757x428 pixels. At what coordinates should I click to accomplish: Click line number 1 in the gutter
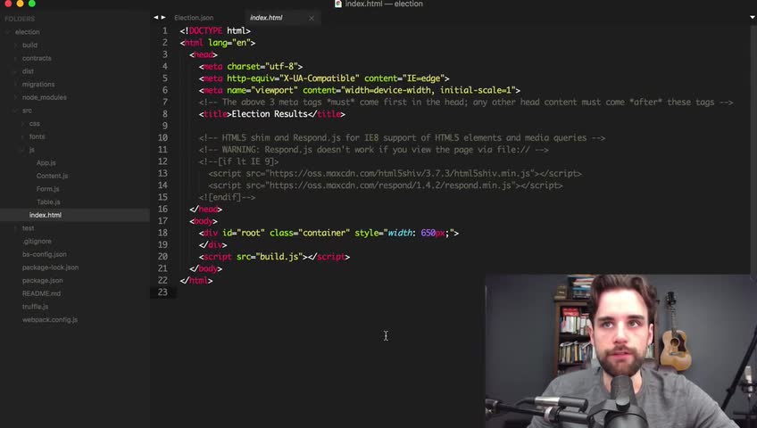coord(164,31)
